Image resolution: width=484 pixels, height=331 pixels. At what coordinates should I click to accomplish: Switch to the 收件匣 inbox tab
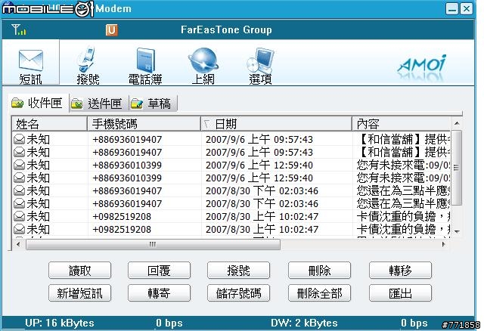[39, 103]
